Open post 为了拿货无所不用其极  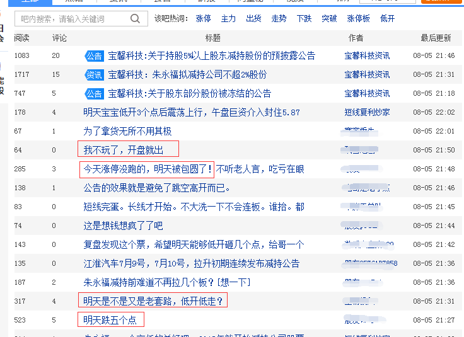point(127,131)
